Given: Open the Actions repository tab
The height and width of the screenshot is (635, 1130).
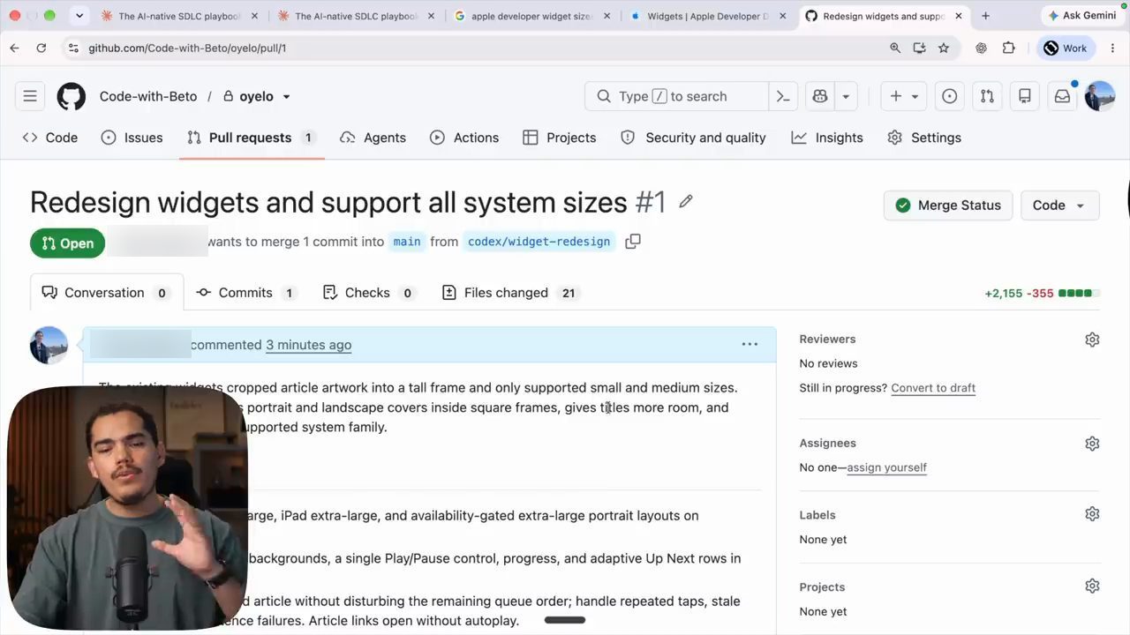Looking at the screenshot, I should pyautogui.click(x=464, y=138).
